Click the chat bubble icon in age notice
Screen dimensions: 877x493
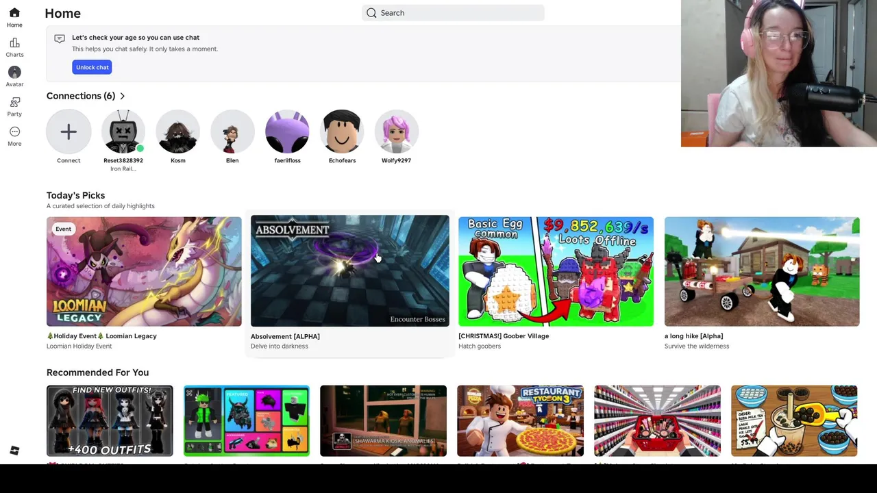pyautogui.click(x=60, y=39)
